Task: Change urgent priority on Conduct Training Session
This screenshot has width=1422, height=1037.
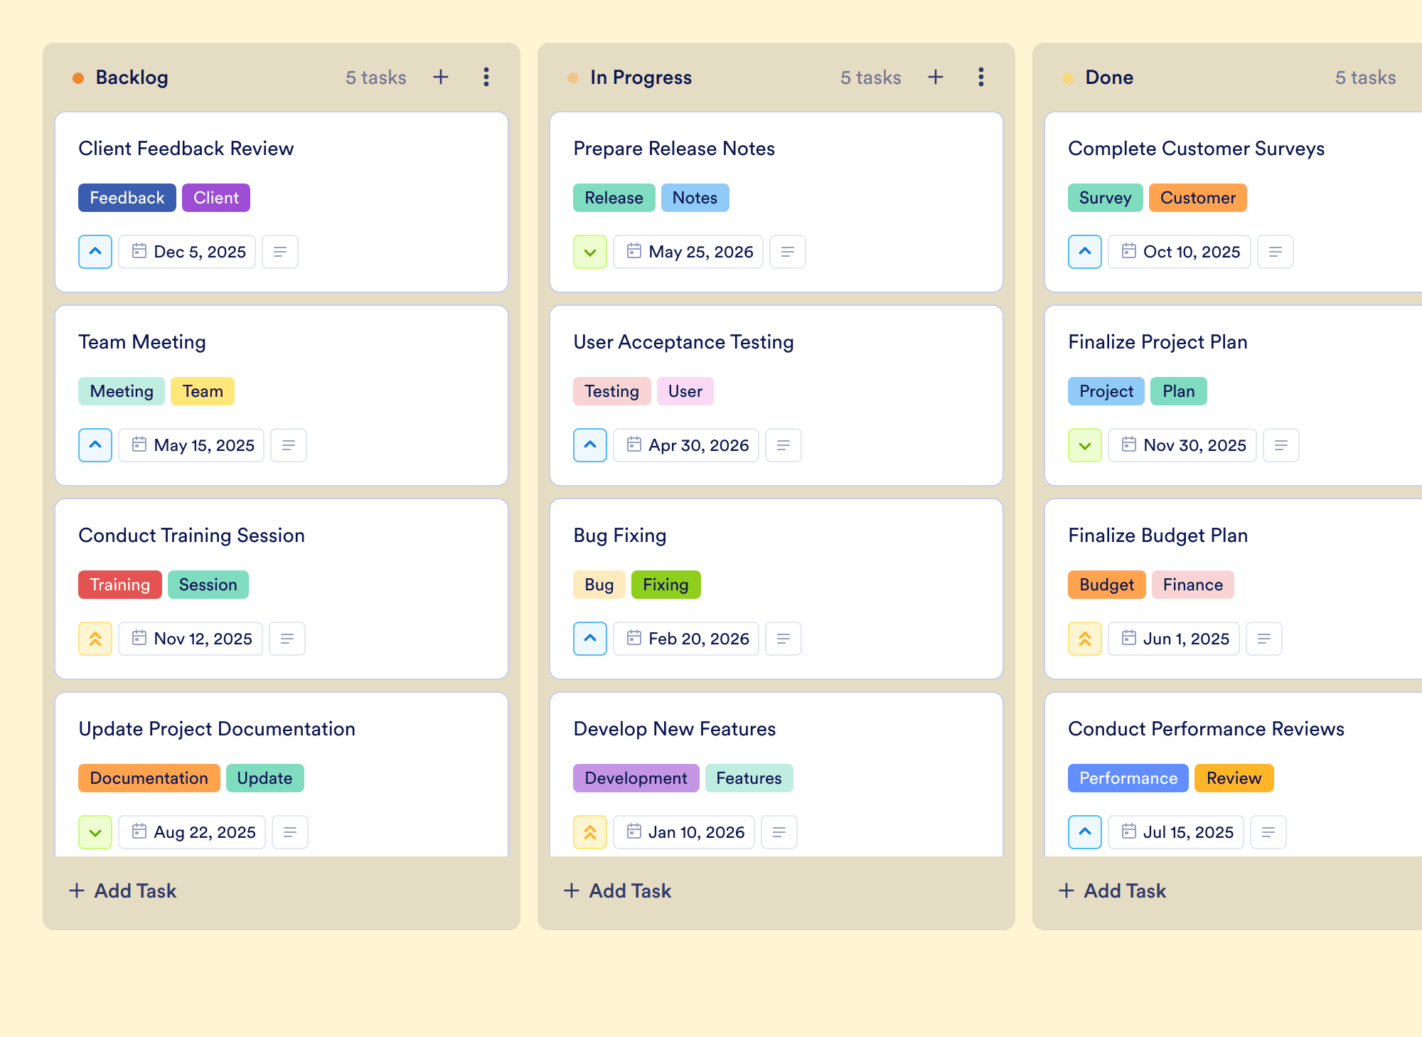Action: 95,639
